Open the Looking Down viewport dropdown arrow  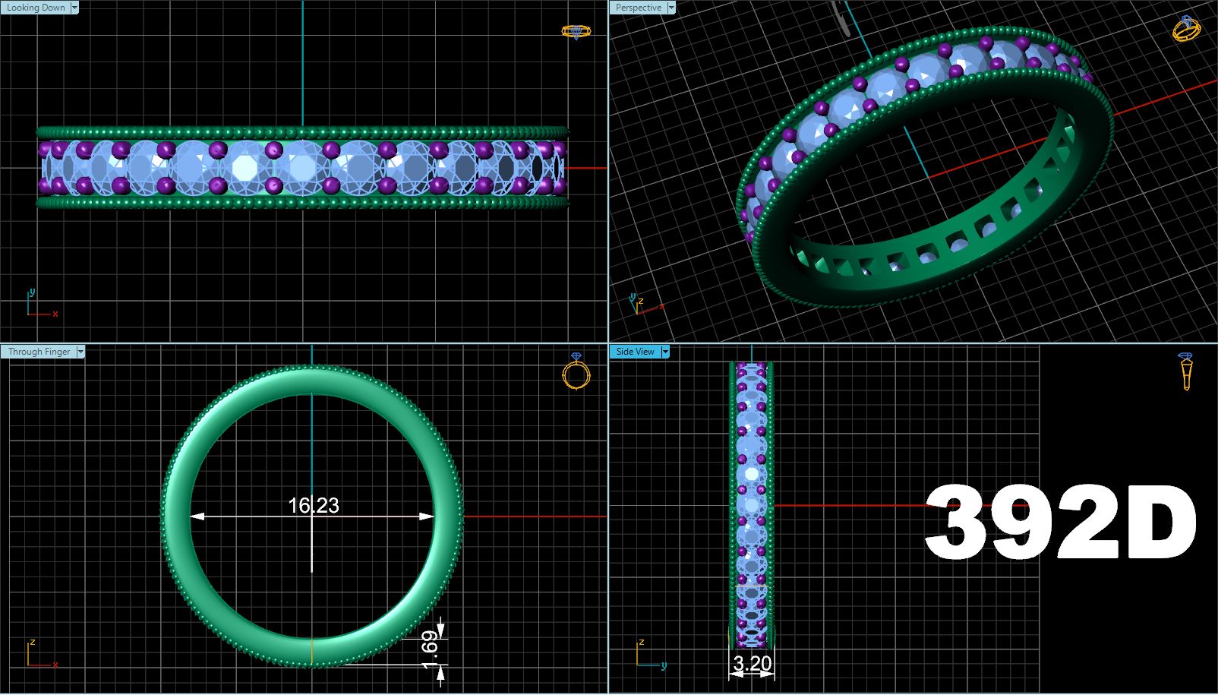(74, 8)
